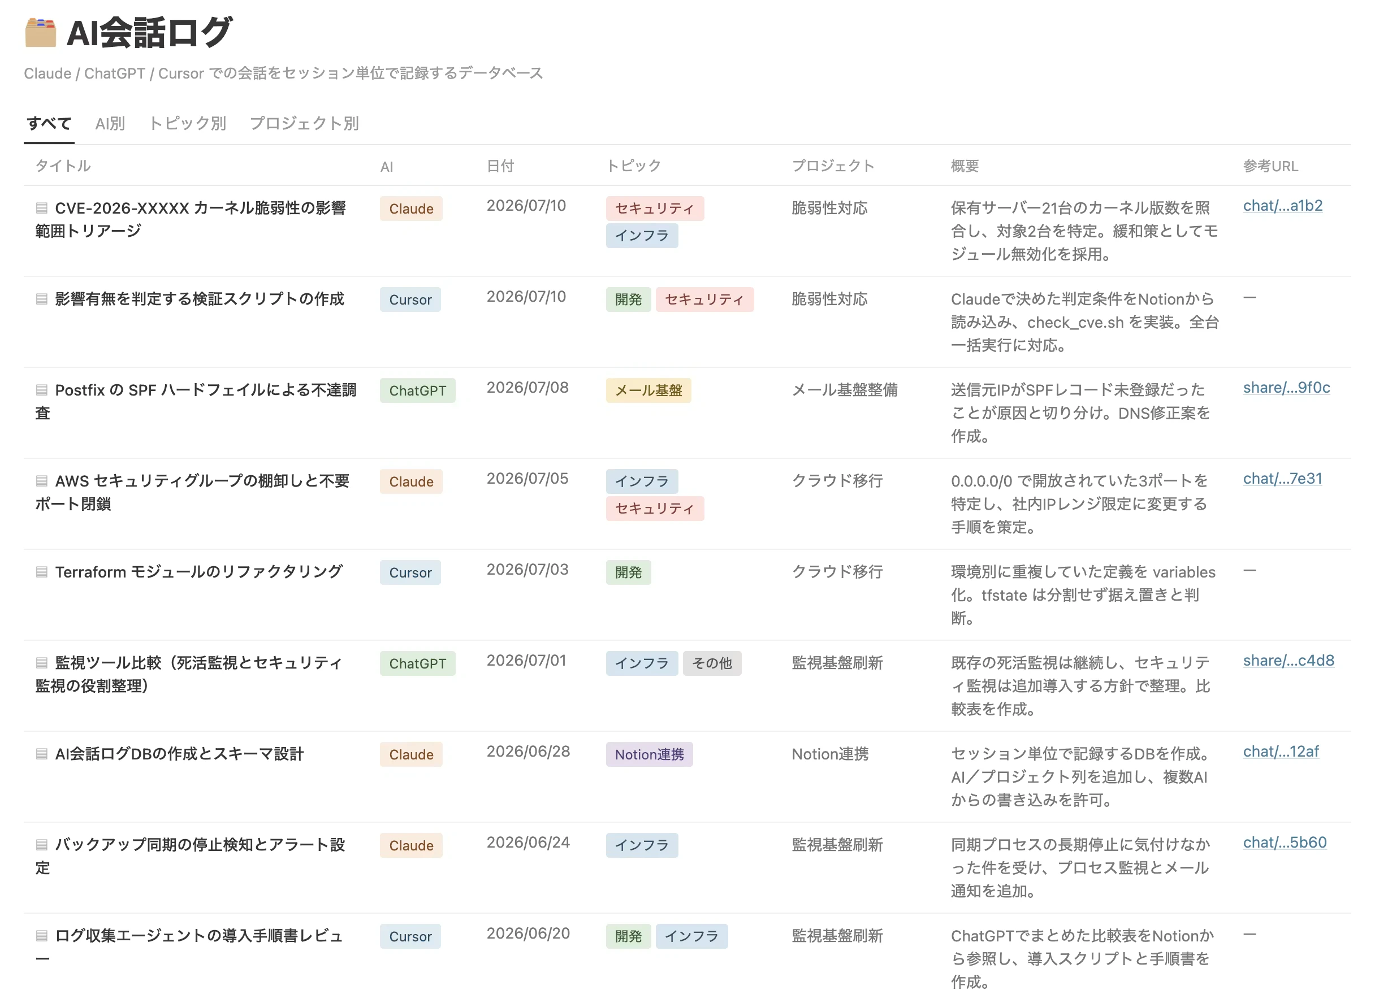Click the Cursor tag in the Terraform row
Viewport: 1375px width, 990px height.
coord(410,572)
